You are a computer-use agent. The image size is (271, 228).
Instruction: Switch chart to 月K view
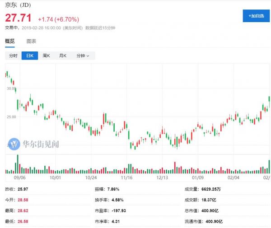[x=62, y=56]
